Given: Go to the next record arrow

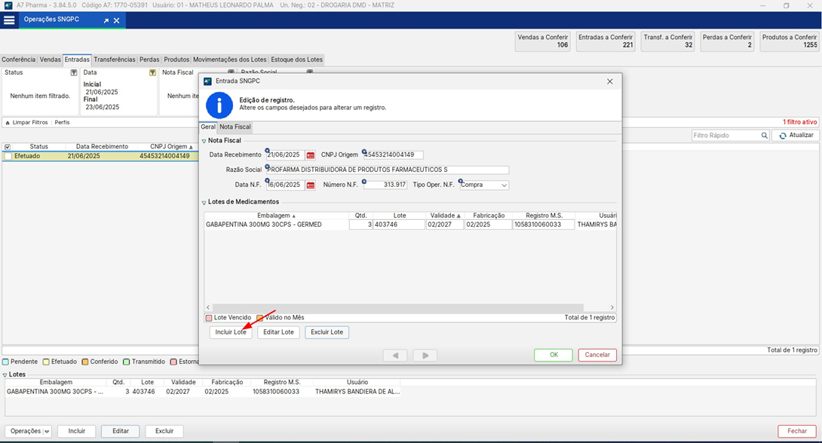Looking at the screenshot, I should (425, 355).
